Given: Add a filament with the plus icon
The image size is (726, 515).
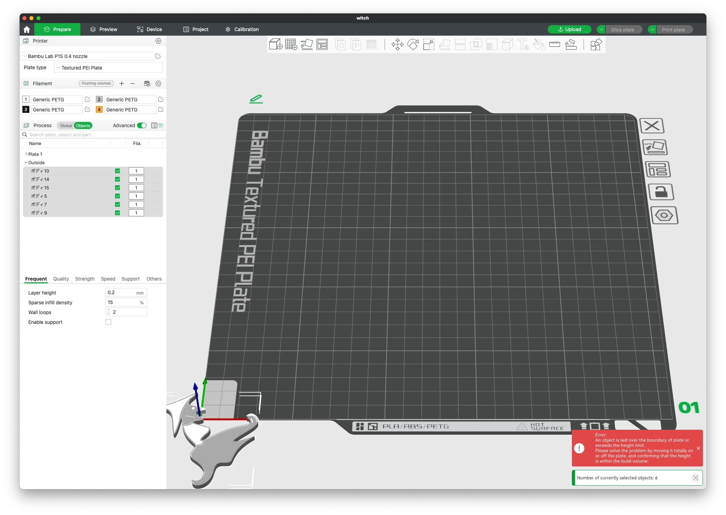Looking at the screenshot, I should pos(122,84).
